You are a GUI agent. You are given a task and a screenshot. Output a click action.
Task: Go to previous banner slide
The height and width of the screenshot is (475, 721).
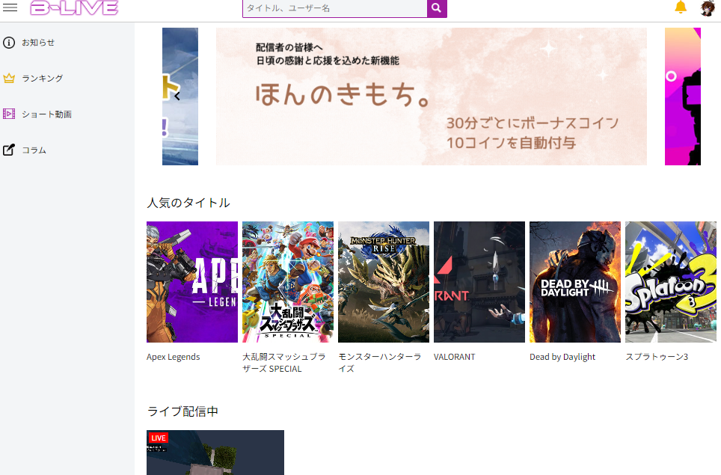(x=177, y=96)
